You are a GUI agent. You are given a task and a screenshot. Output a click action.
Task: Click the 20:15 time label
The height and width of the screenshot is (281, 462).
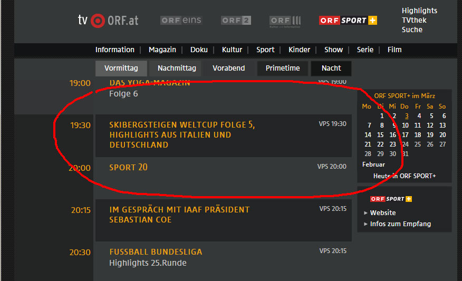(x=81, y=210)
